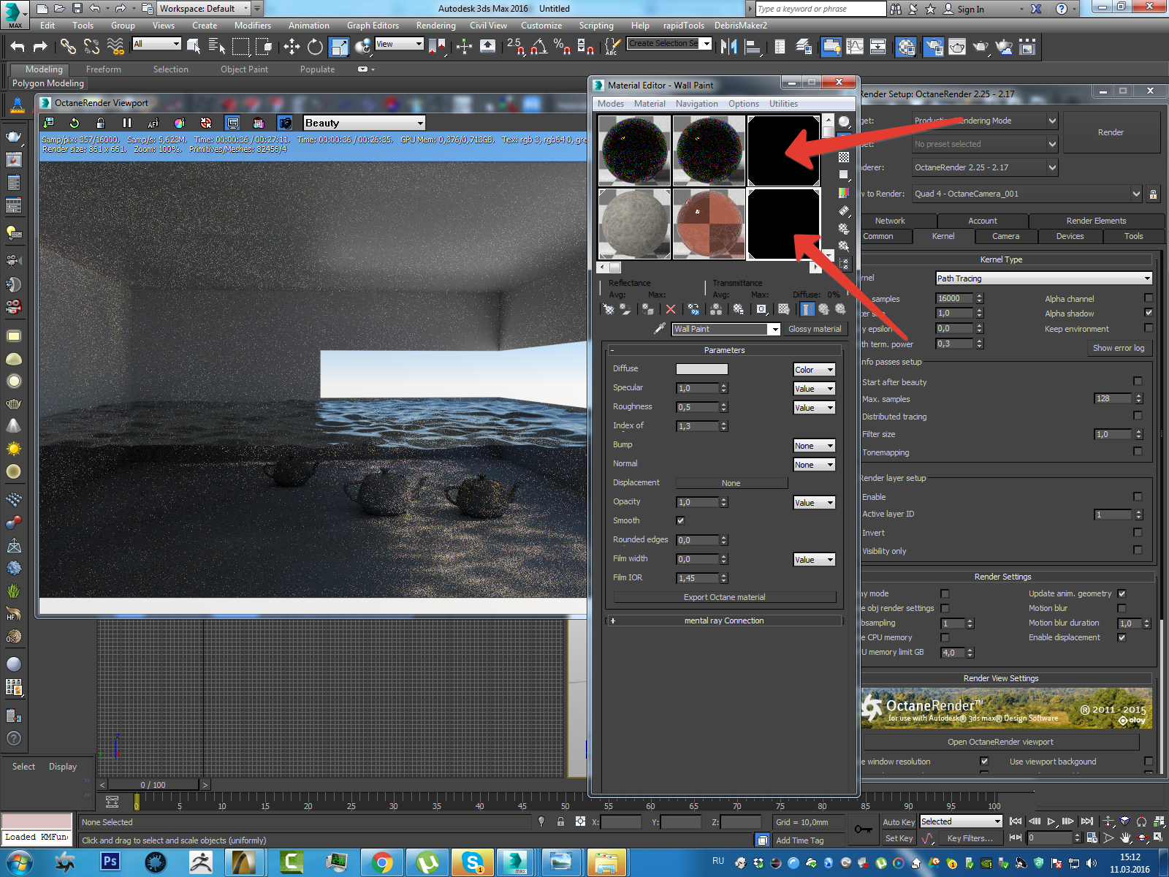1169x877 pixels.
Task: Open the Beauty render pass dropdown
Action: coord(364,123)
